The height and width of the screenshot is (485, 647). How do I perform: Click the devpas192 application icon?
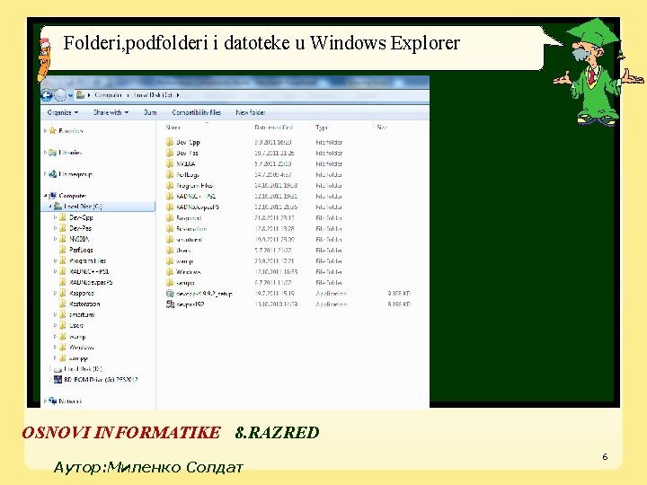pyautogui.click(x=170, y=304)
